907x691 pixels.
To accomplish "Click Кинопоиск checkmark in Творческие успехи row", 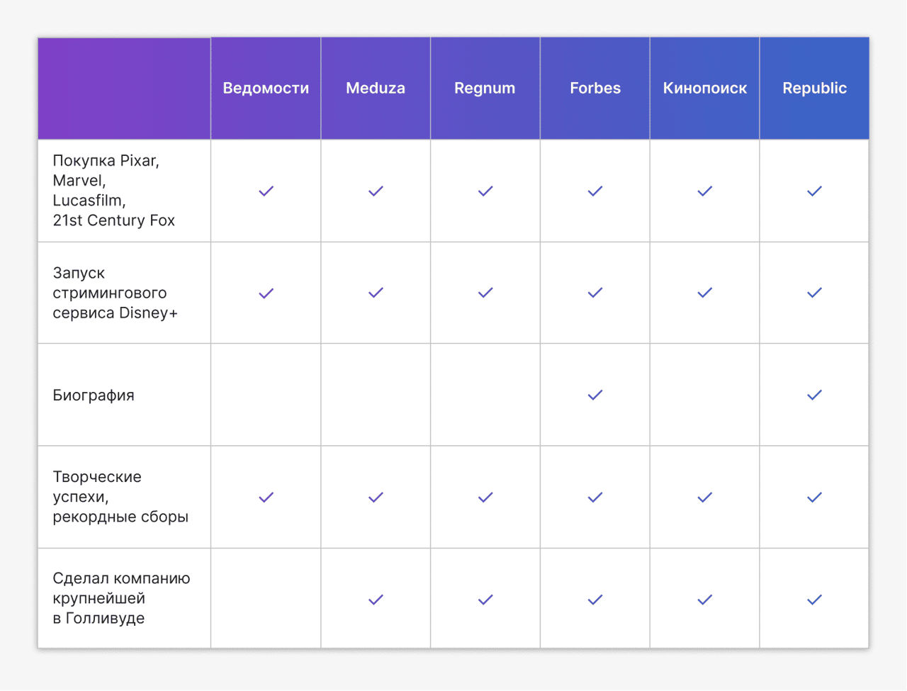I will pos(704,498).
